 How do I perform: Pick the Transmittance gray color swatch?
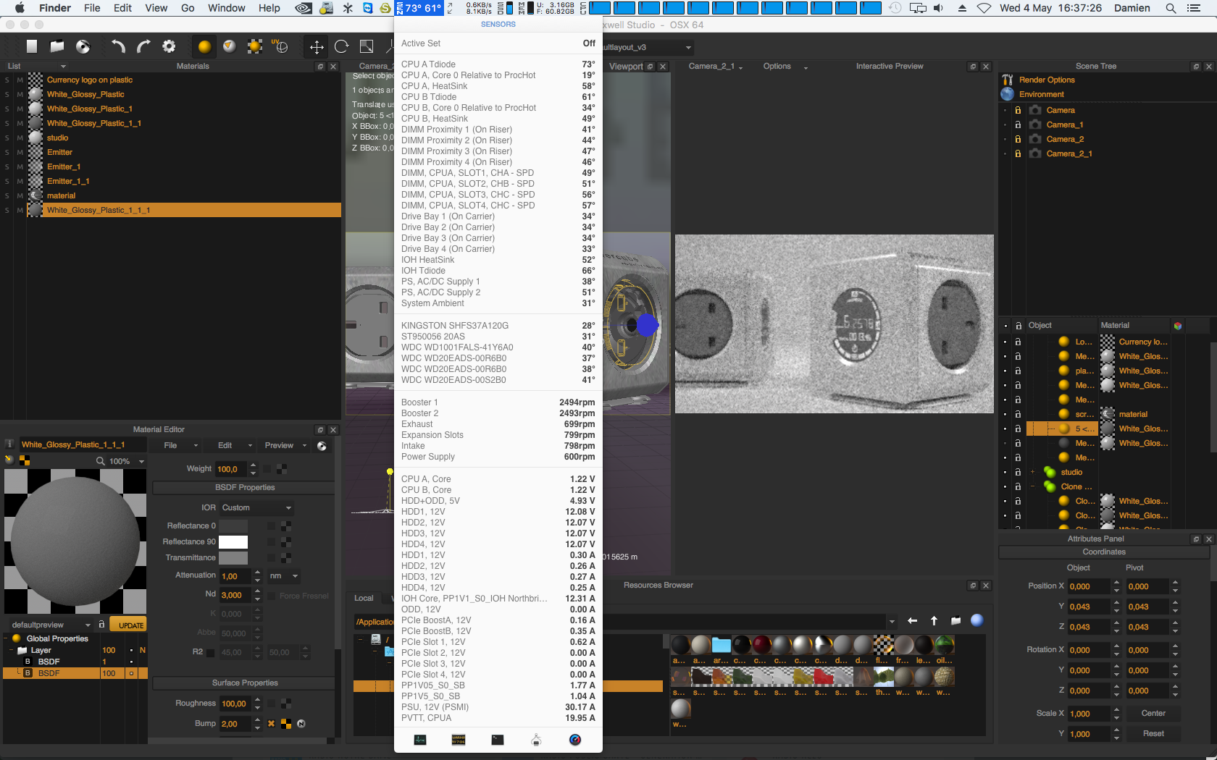click(x=233, y=558)
